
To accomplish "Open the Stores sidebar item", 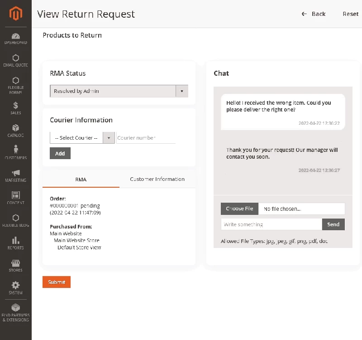I will pos(16,266).
